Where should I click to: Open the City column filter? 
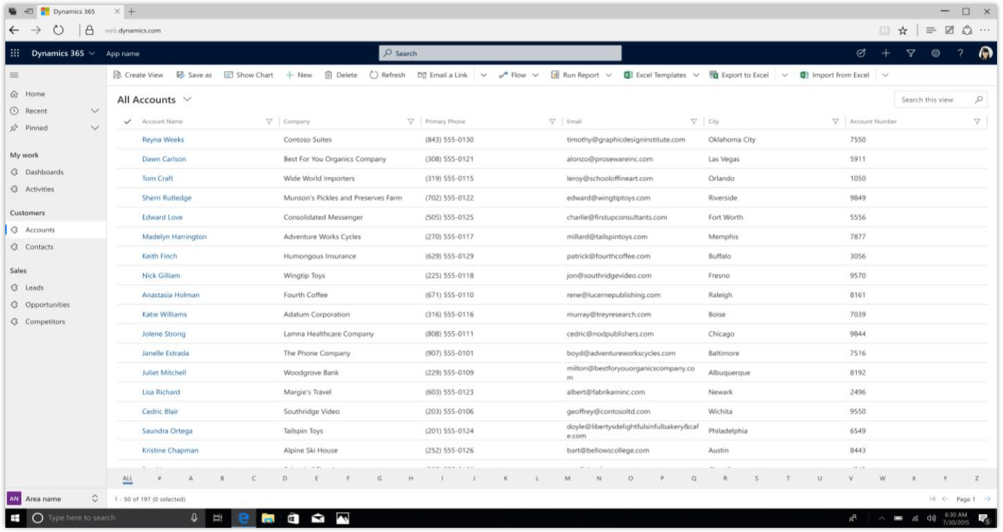click(835, 122)
